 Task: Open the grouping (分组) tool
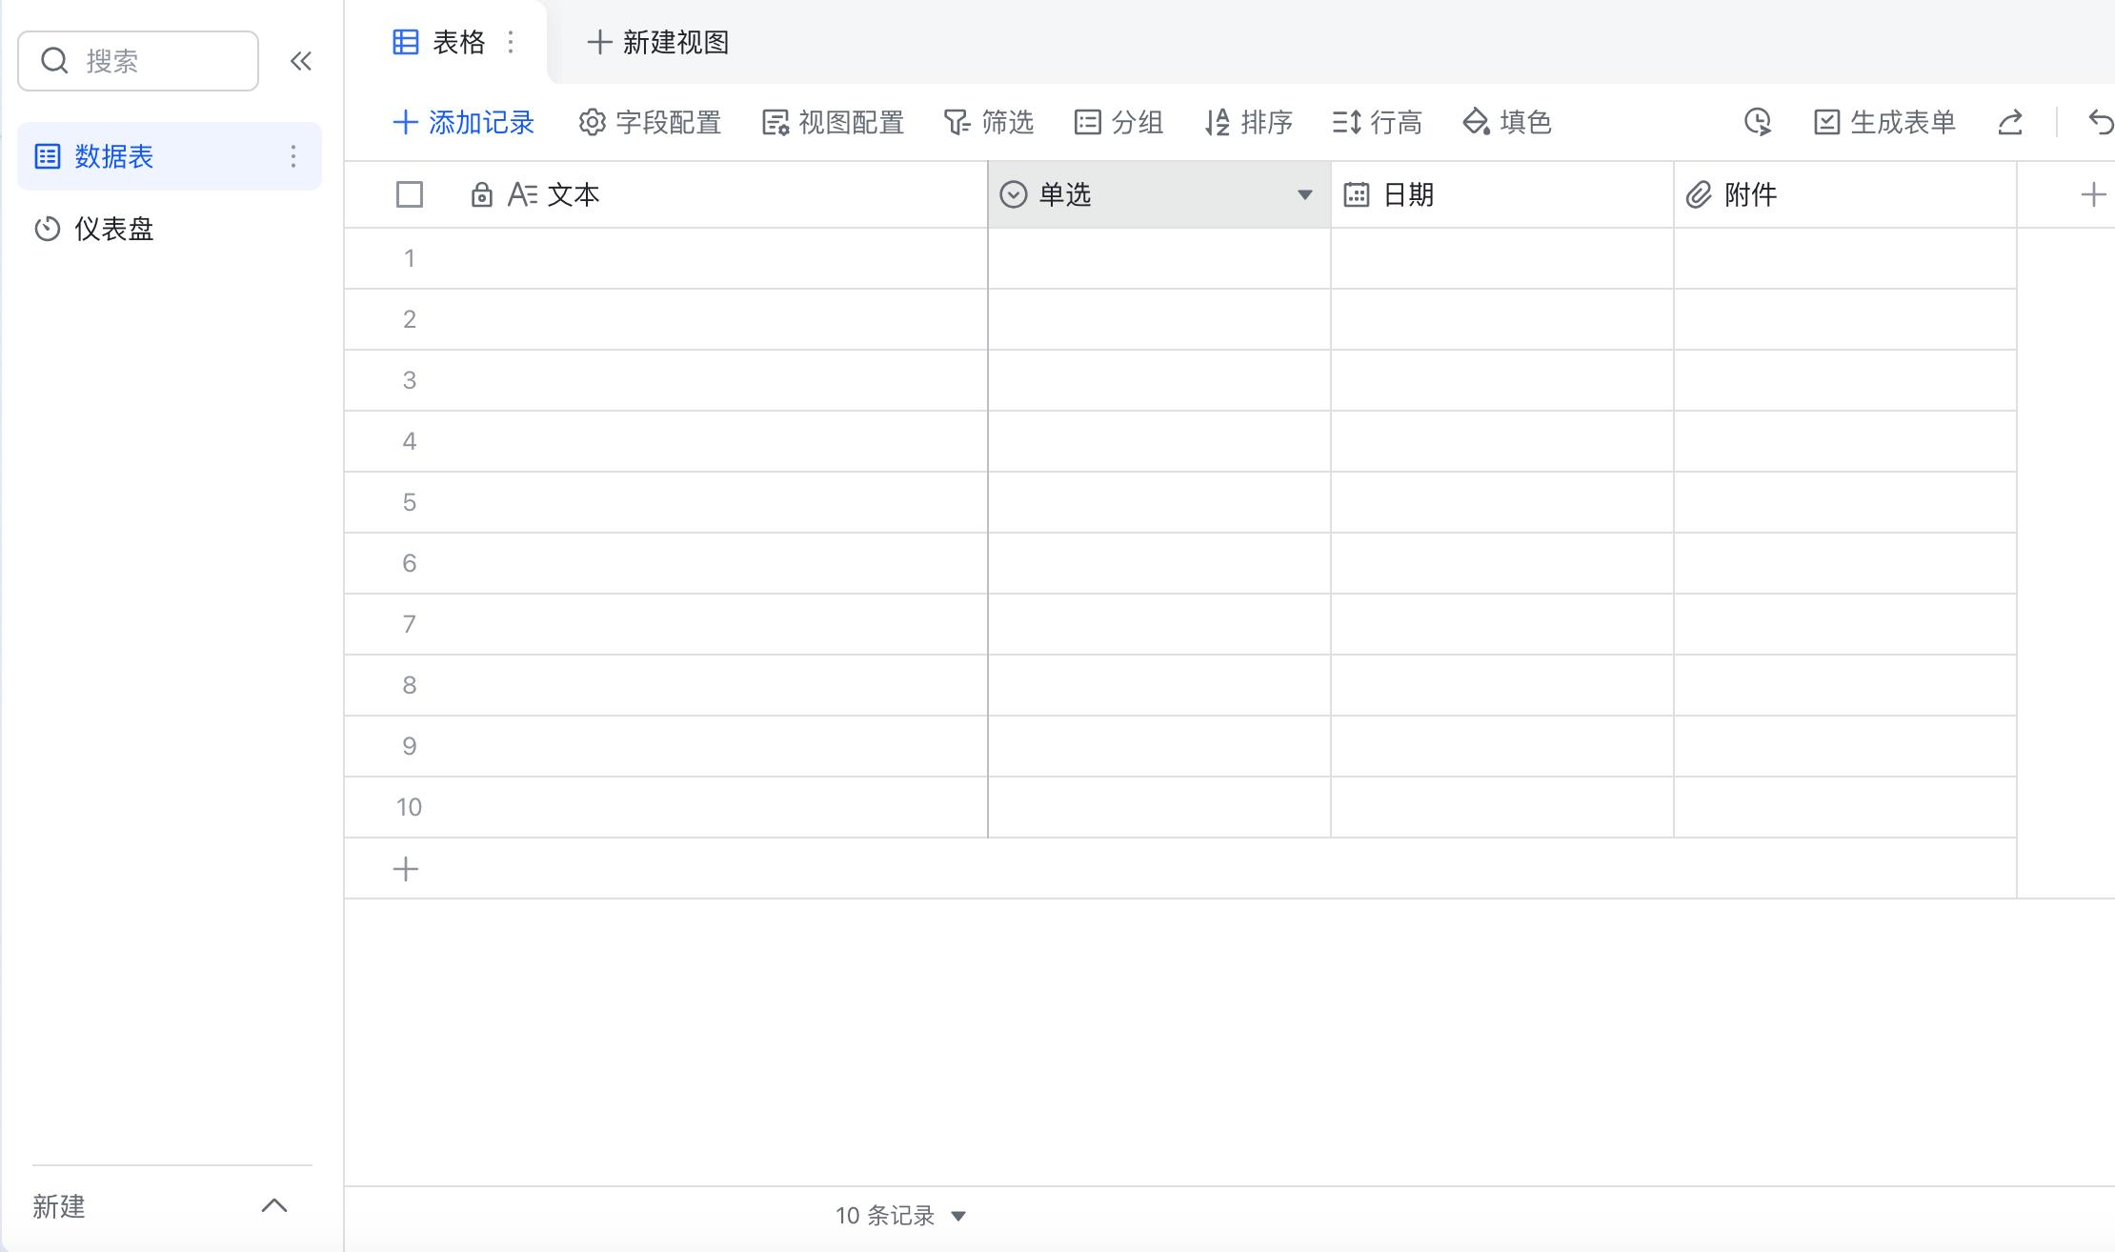coord(1118,122)
